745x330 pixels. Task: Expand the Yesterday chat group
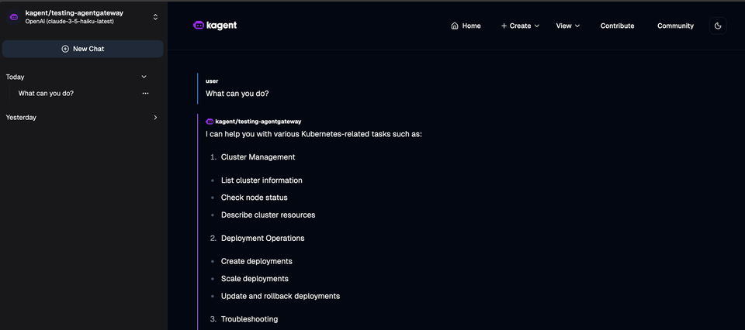(155, 118)
